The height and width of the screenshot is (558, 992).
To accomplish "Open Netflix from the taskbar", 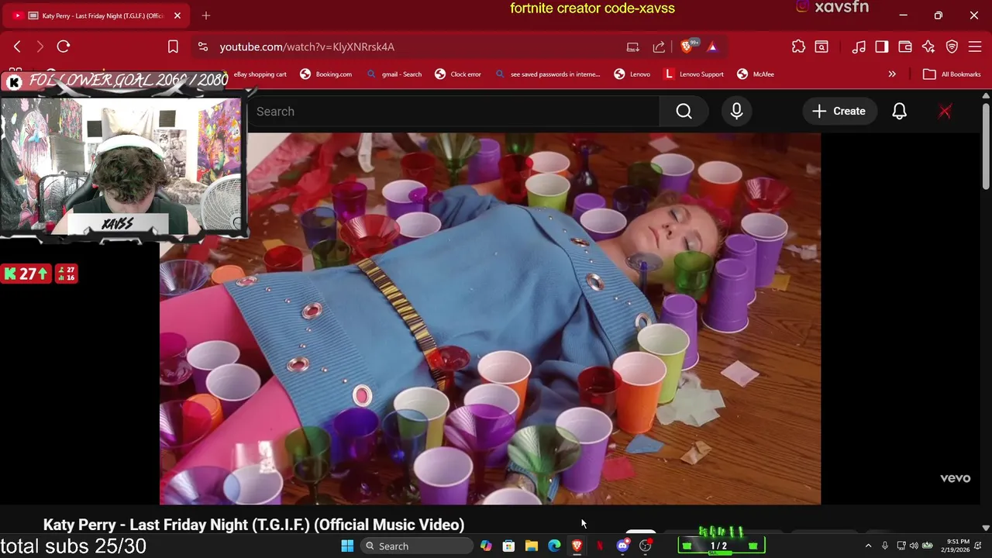I will click(600, 546).
